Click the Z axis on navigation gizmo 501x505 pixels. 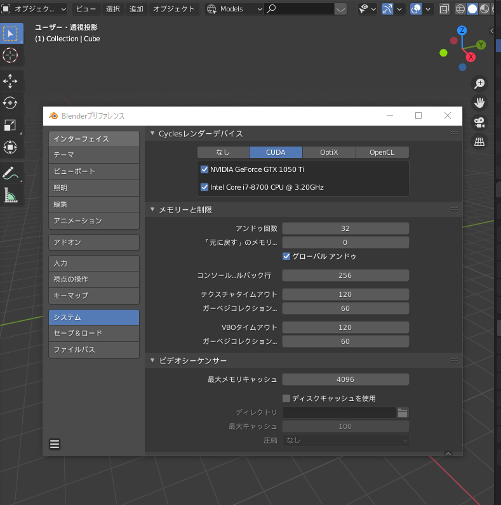[x=462, y=30]
